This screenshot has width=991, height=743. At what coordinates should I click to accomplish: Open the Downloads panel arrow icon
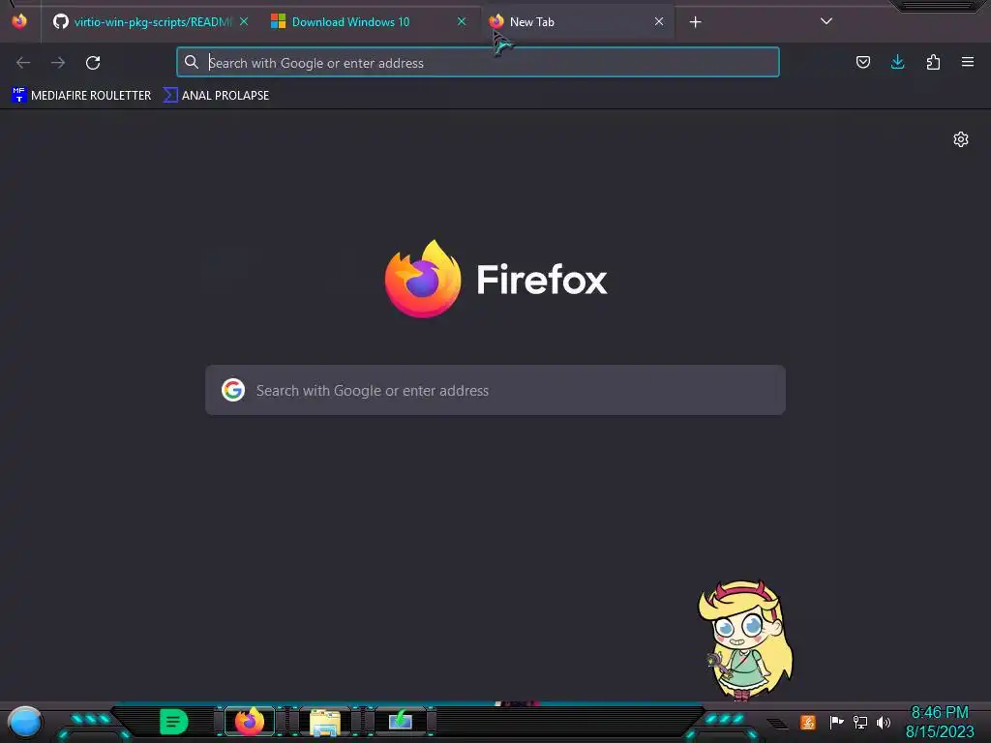[x=897, y=62]
